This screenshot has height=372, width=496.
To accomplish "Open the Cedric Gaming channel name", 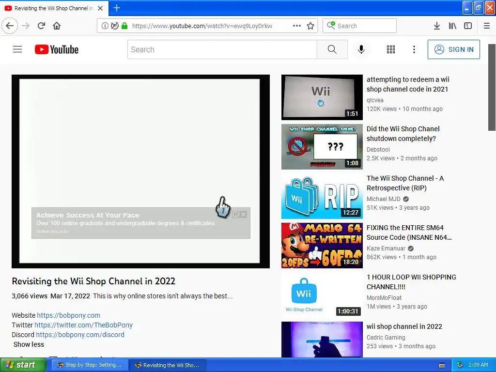I will 386,338.
